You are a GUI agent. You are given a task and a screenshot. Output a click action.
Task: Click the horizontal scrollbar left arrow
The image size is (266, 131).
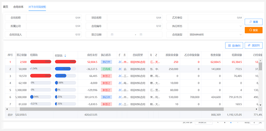[7, 109]
